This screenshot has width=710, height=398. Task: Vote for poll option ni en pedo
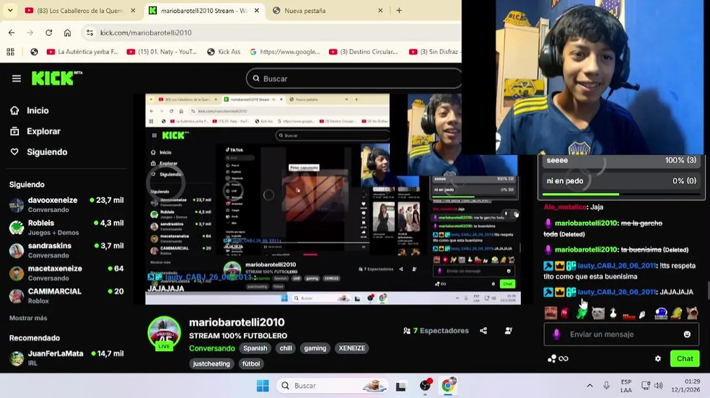pyautogui.click(x=622, y=181)
